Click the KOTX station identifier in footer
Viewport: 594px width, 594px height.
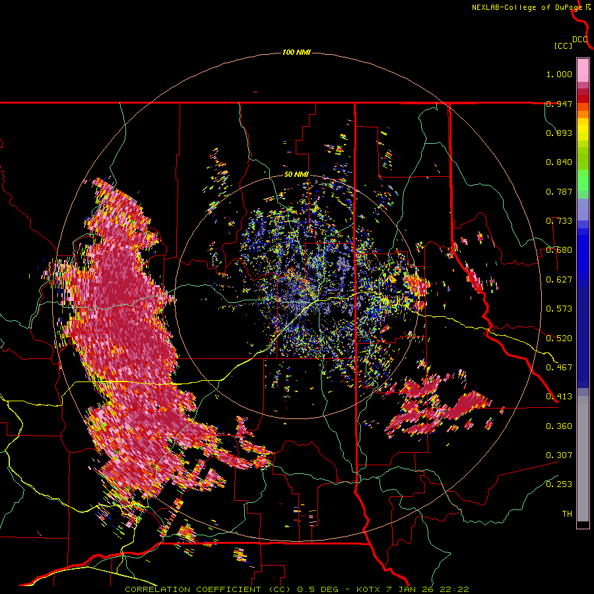pyautogui.click(x=368, y=589)
